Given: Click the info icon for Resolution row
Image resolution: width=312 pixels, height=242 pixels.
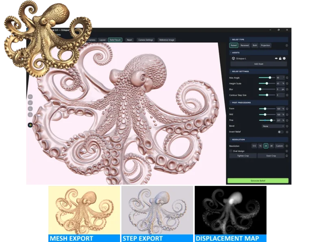Looking at the screenshot, I should (x=287, y=146).
